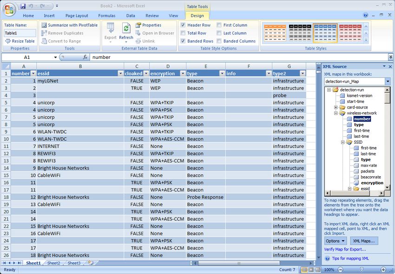Select all cells corner button
395x274 pixels.
point(7,66)
